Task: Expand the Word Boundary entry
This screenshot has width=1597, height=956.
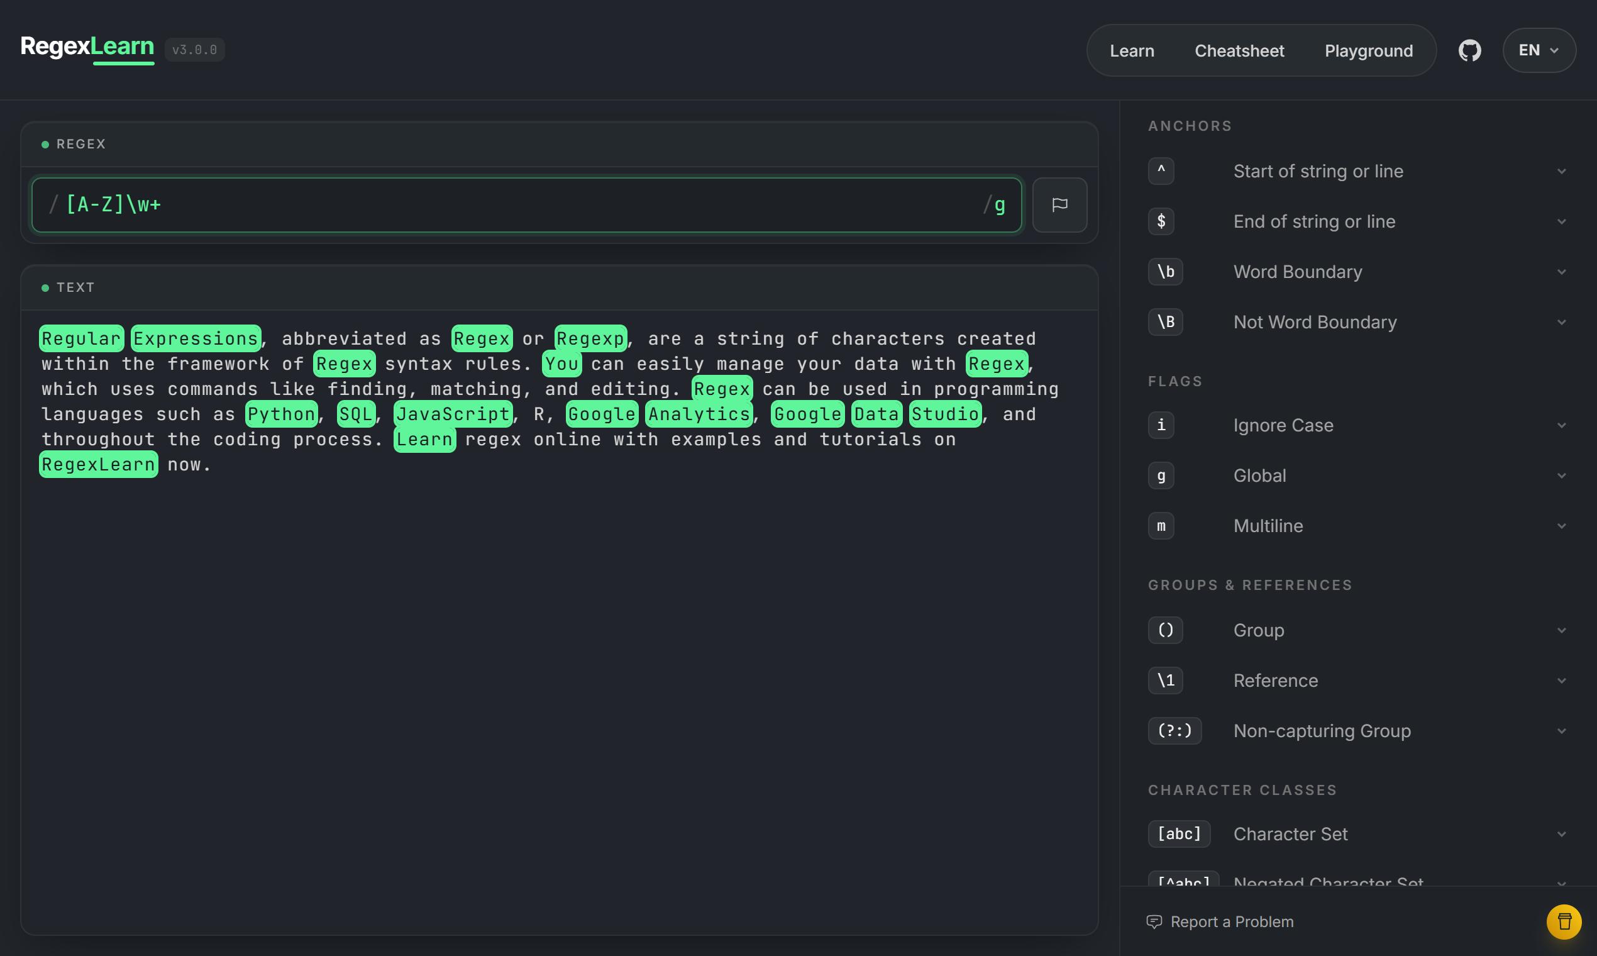Action: point(1561,272)
